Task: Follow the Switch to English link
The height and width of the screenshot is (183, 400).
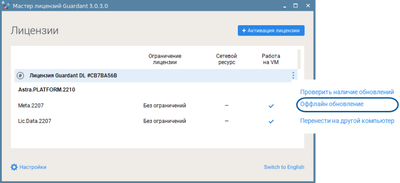Action: 284,167
